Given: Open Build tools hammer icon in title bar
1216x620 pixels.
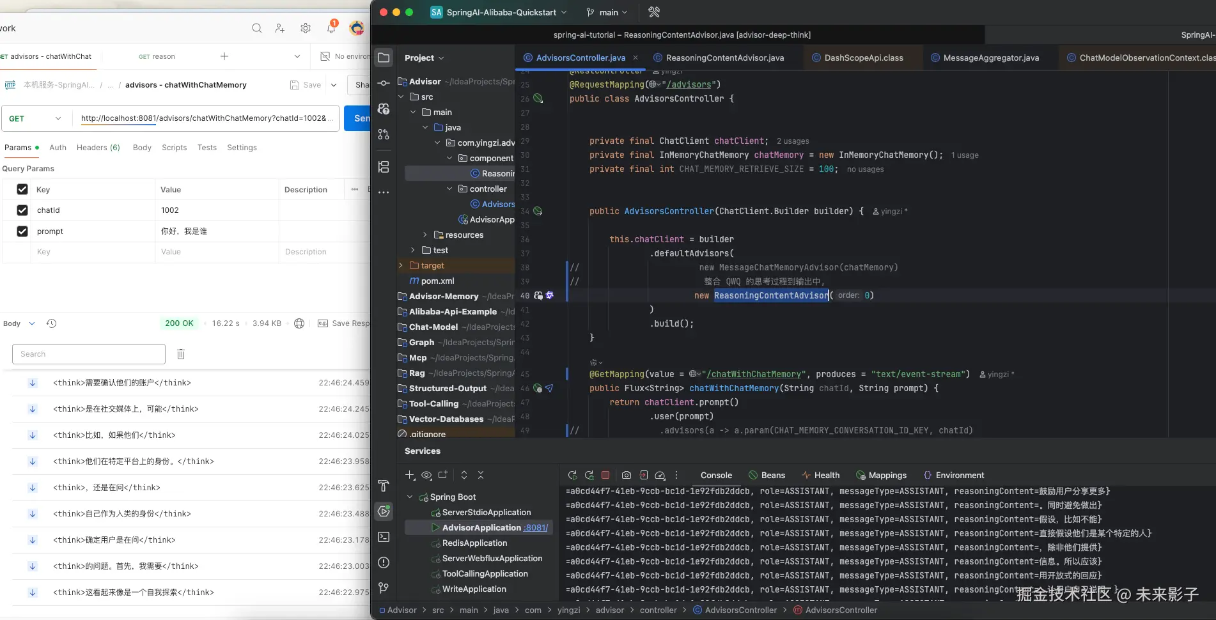Looking at the screenshot, I should (x=654, y=12).
